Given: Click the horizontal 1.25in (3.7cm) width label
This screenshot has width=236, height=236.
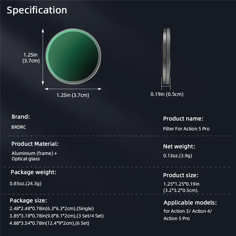Looking at the screenshot, I should pyautogui.click(x=73, y=95).
